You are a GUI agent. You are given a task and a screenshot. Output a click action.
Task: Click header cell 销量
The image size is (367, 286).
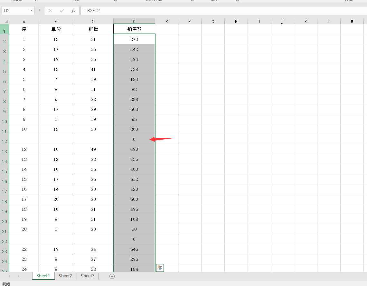pyautogui.click(x=93, y=29)
